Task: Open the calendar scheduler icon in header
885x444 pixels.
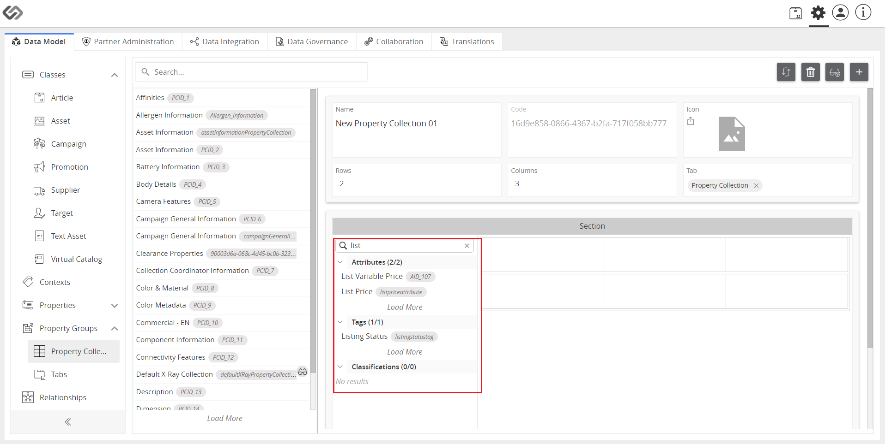Action: 795,13
